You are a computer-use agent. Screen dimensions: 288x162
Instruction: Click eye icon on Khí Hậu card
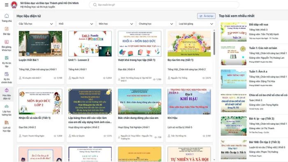click(204, 136)
